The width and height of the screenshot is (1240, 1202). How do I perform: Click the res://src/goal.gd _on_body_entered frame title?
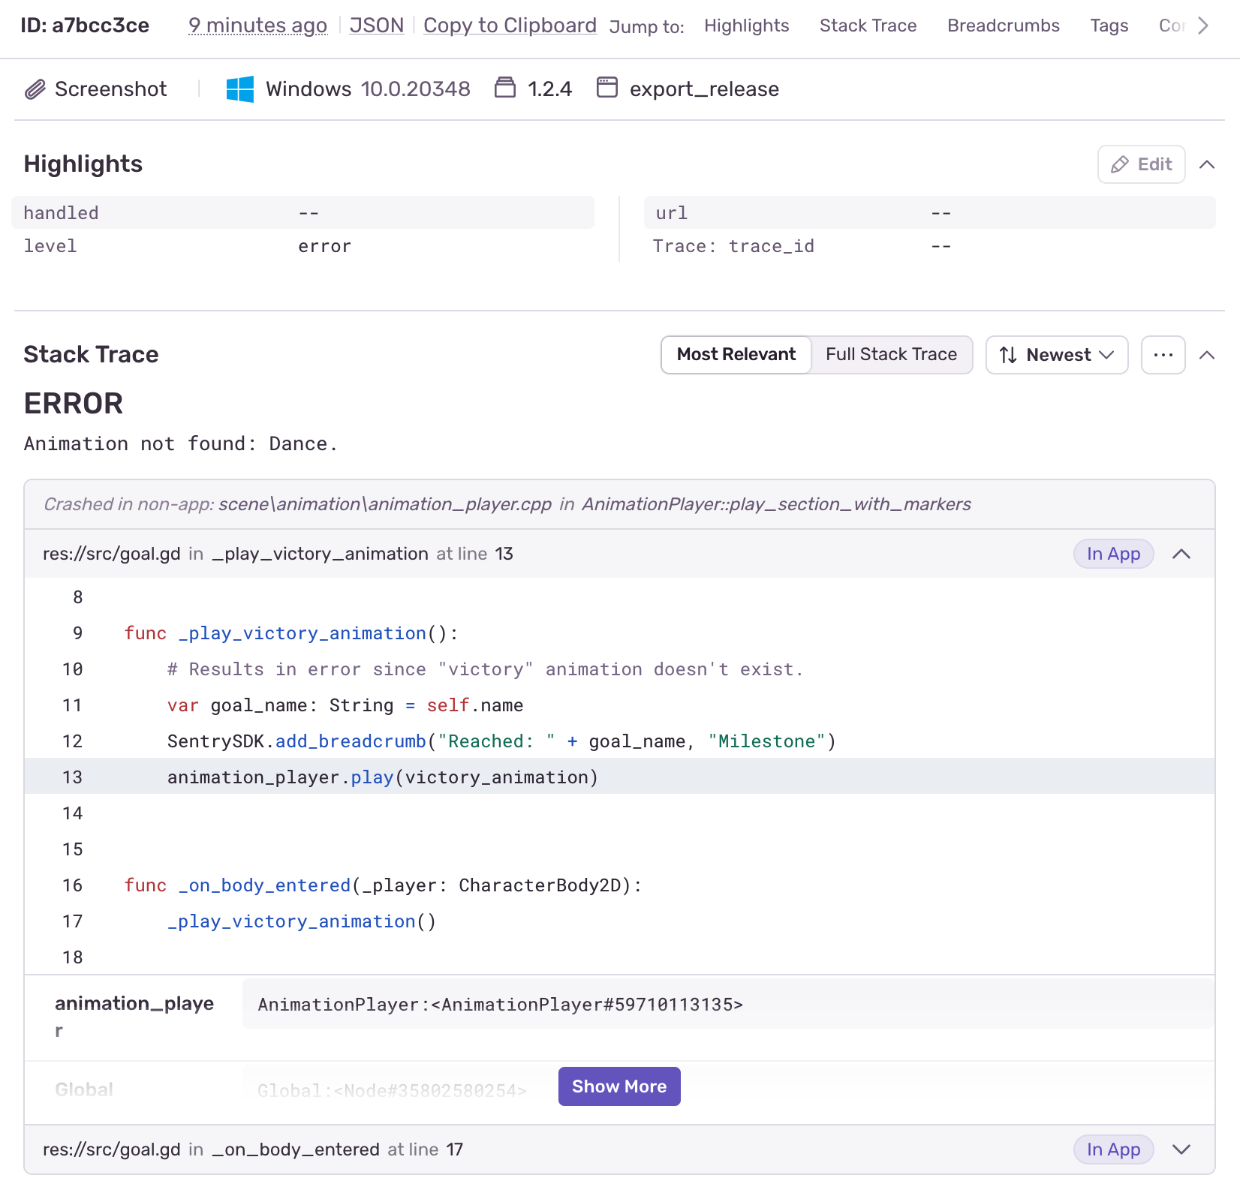[253, 1149]
